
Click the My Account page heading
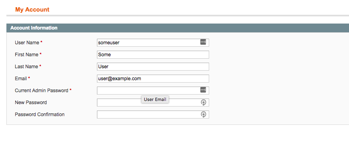32,10
